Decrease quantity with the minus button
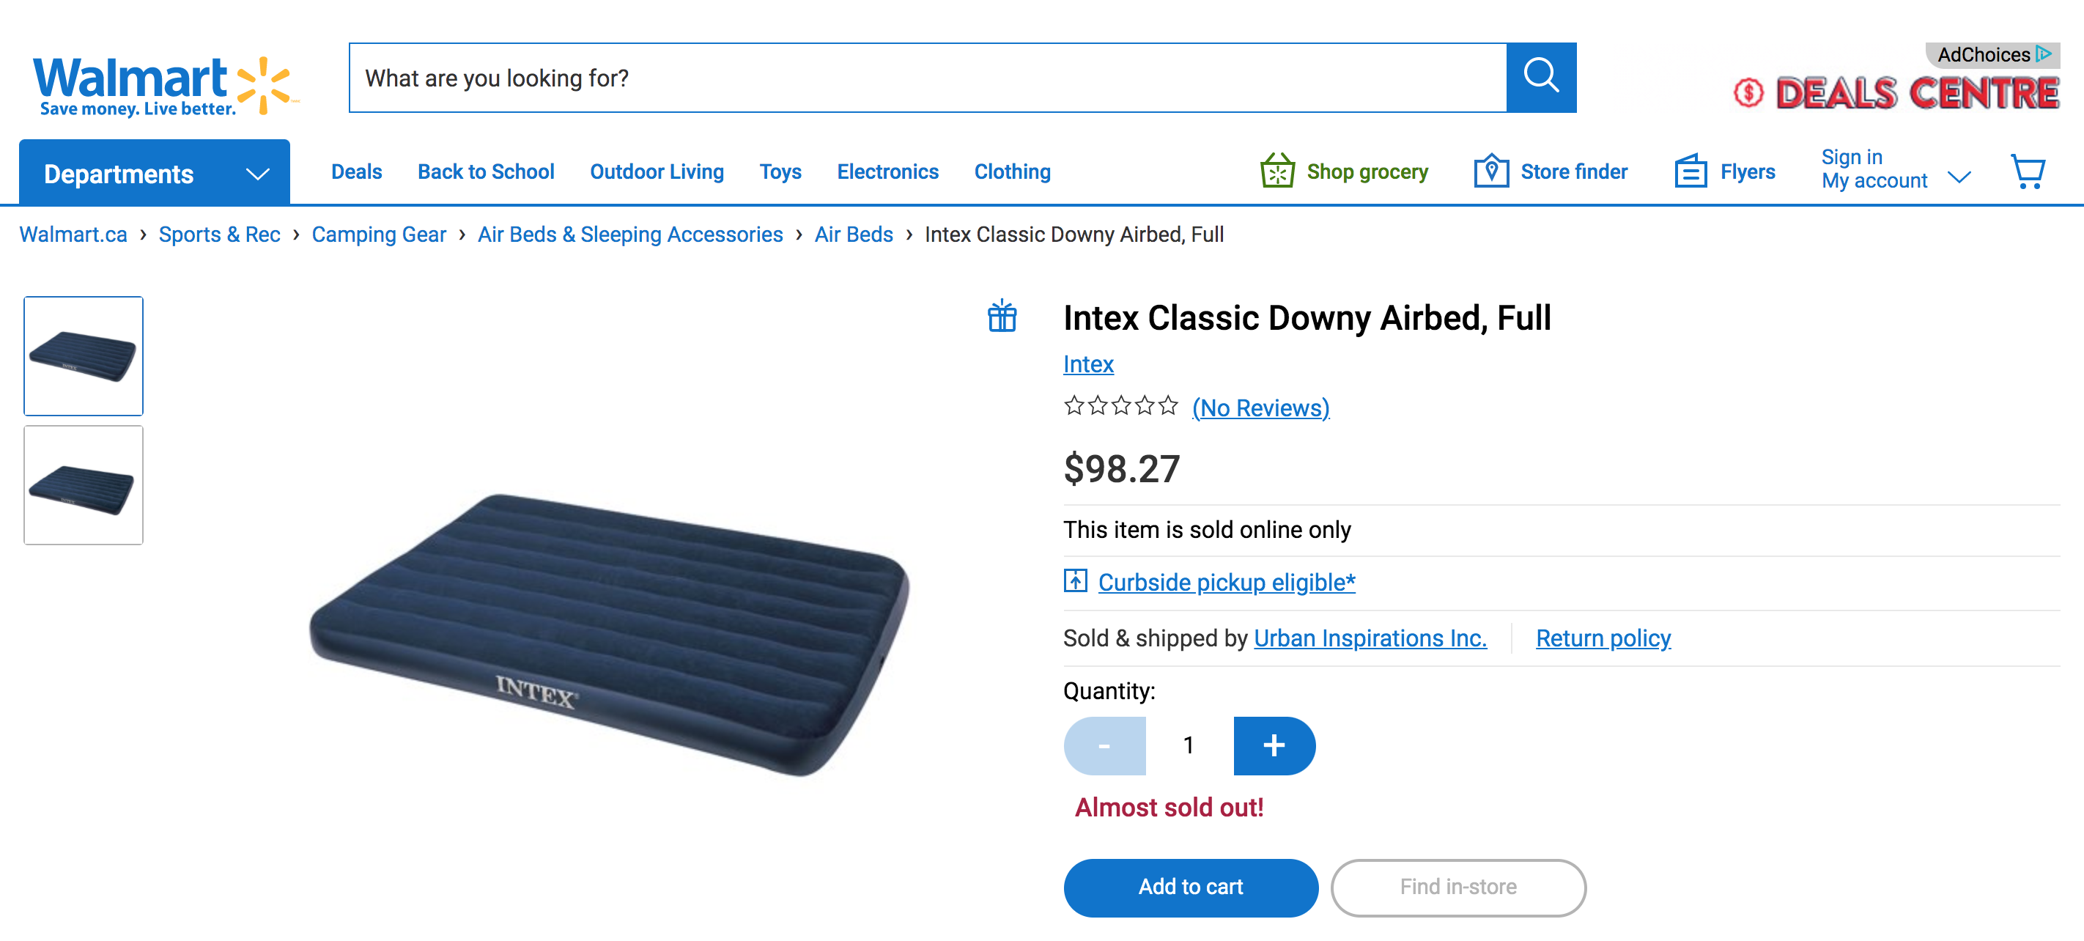 [1104, 745]
